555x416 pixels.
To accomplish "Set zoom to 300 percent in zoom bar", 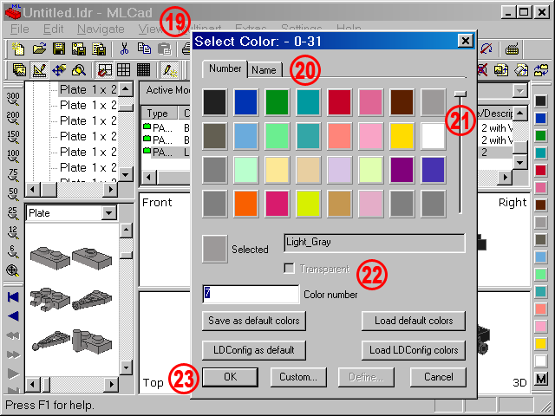I will (13, 99).
